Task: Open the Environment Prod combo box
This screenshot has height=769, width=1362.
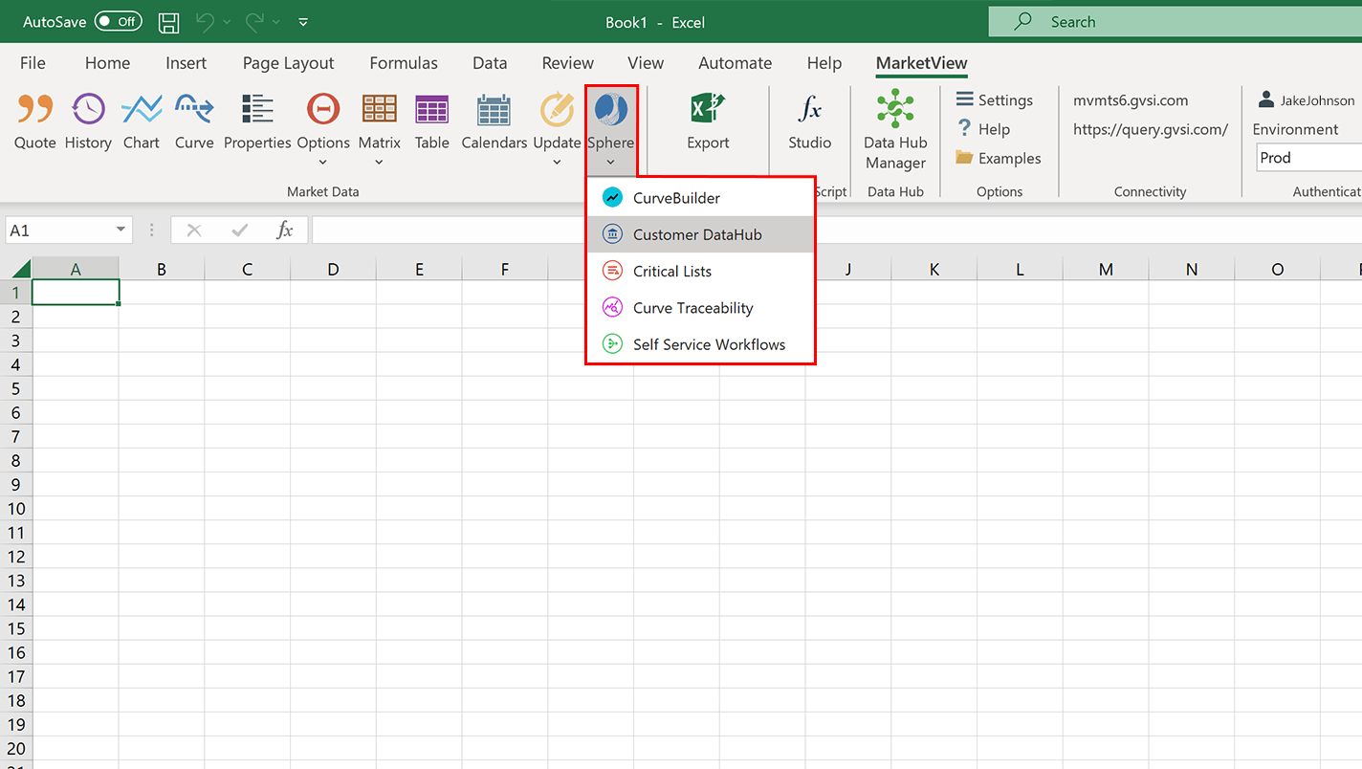Action: pos(1308,158)
